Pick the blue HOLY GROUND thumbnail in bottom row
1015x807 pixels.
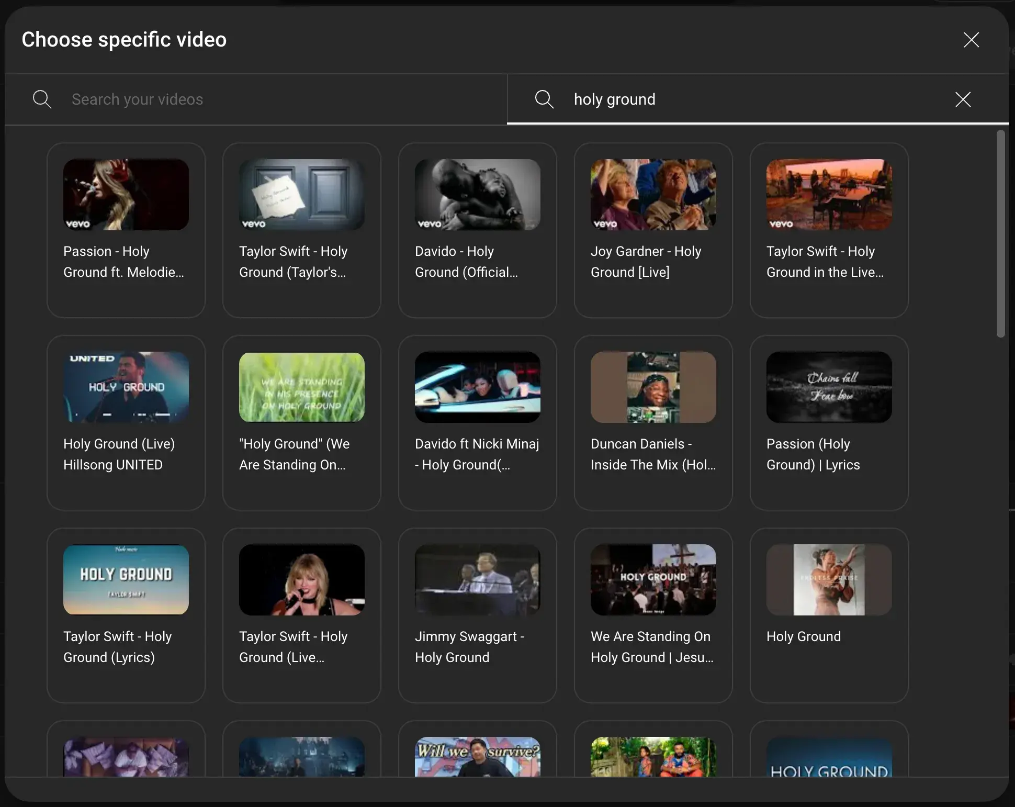pos(829,757)
